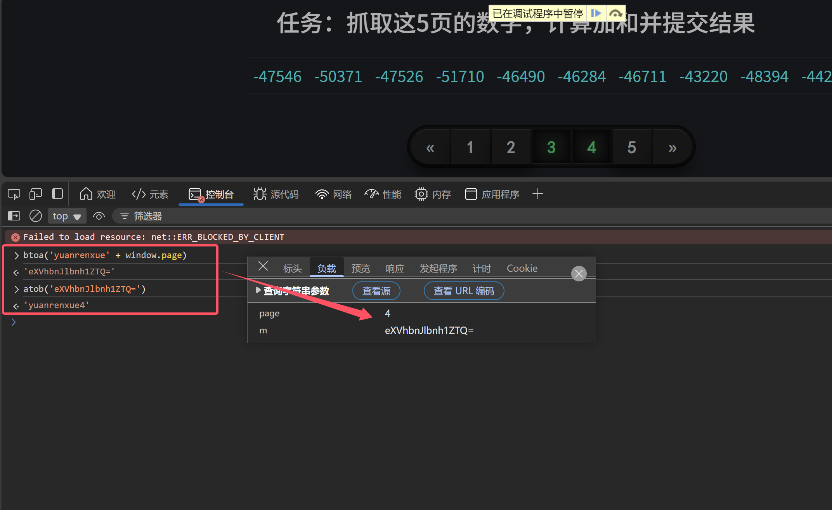Toggle device emulation icon

(x=36, y=194)
